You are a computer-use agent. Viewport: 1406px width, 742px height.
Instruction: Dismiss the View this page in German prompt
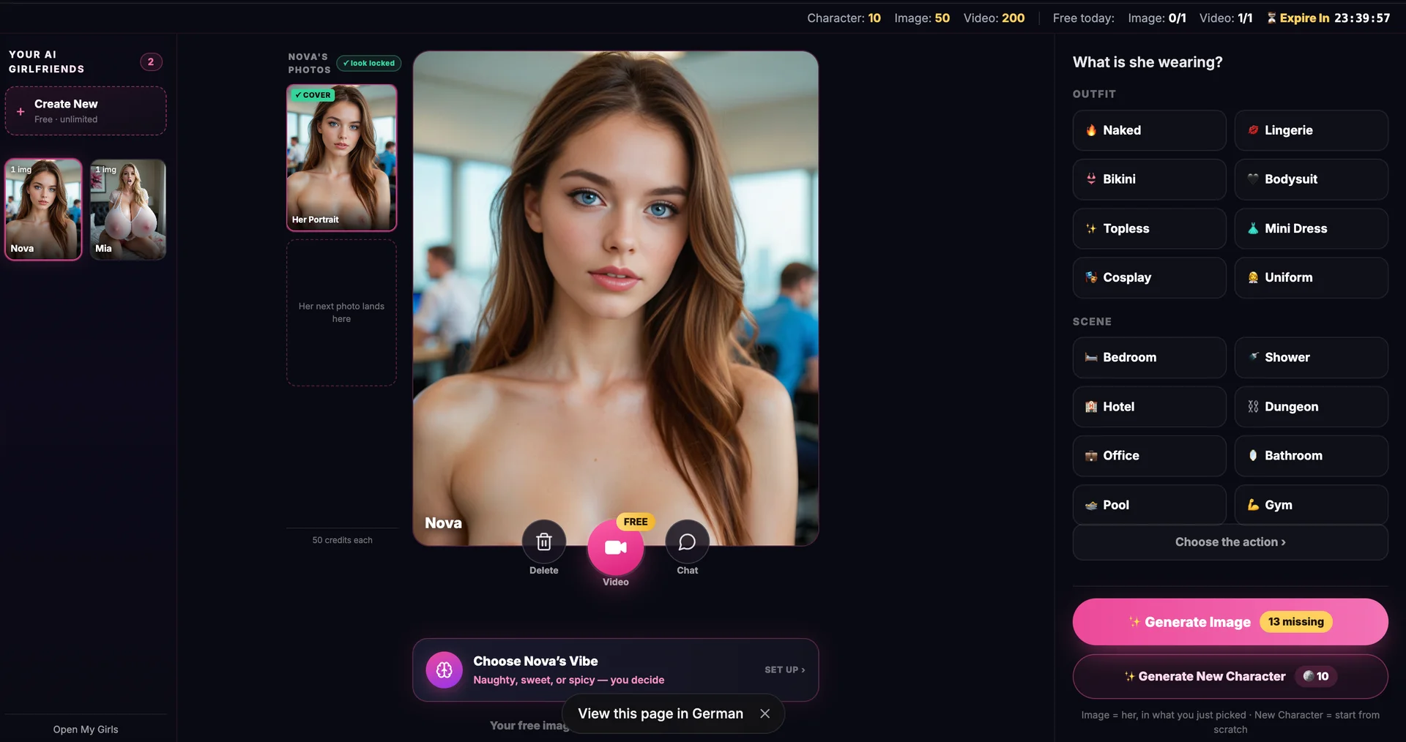765,713
